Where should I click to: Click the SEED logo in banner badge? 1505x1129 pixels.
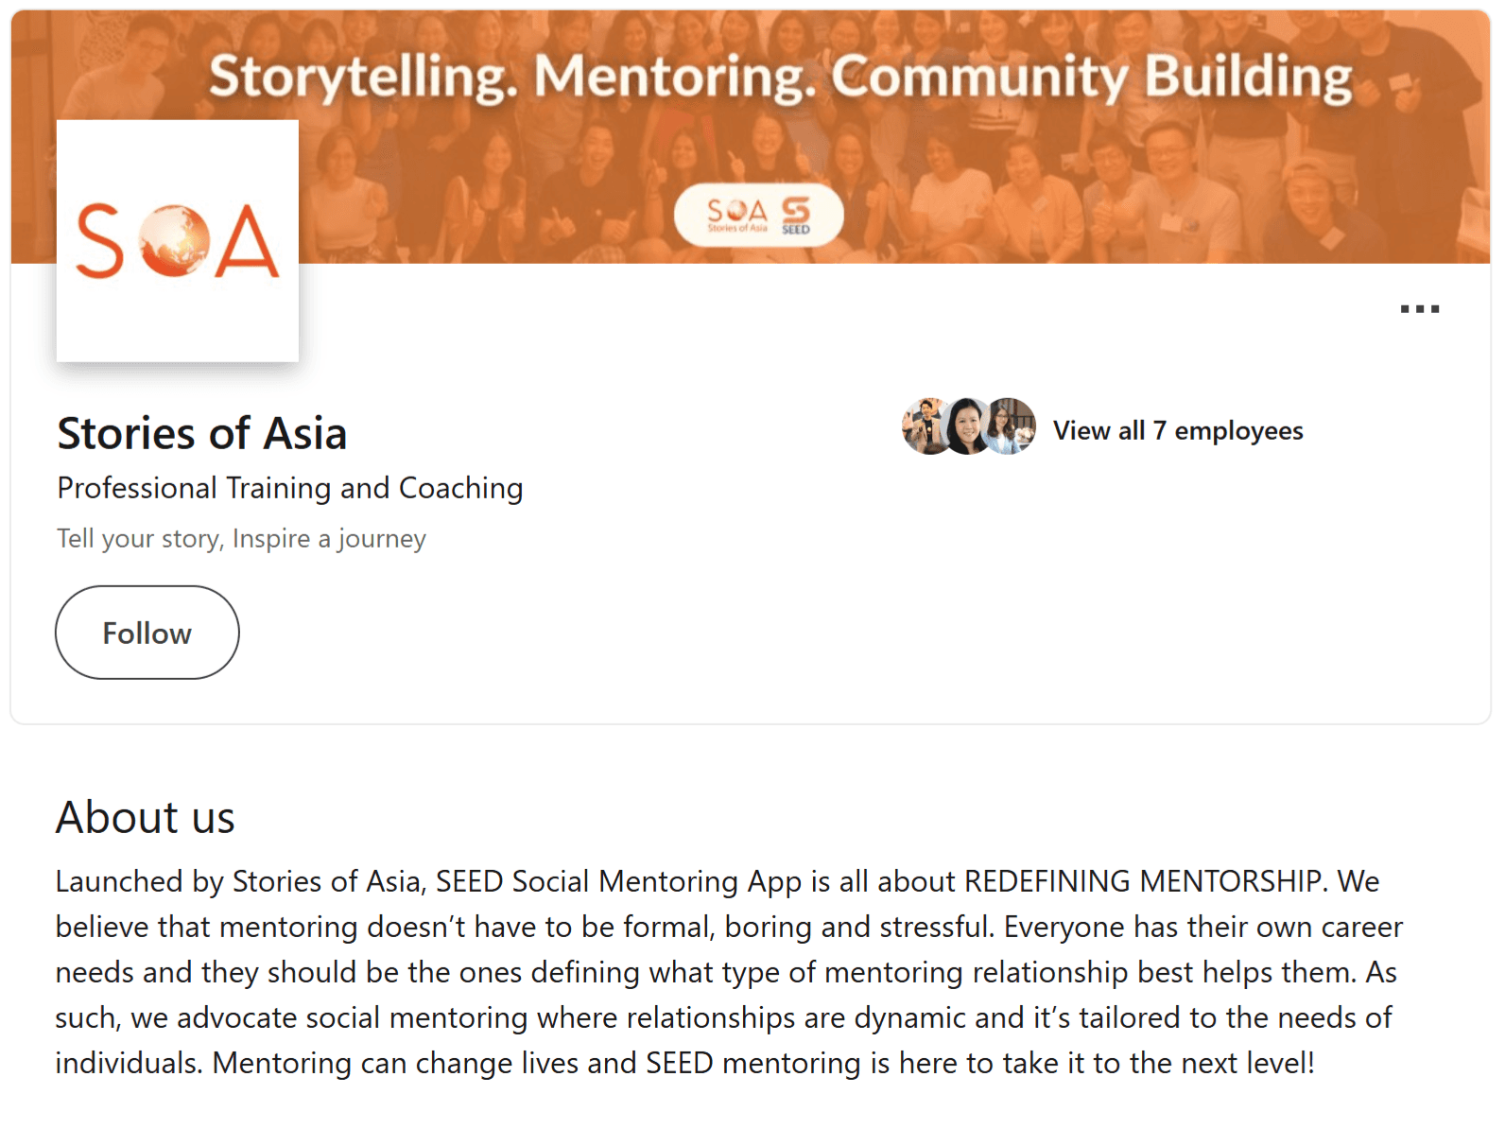coord(796,215)
